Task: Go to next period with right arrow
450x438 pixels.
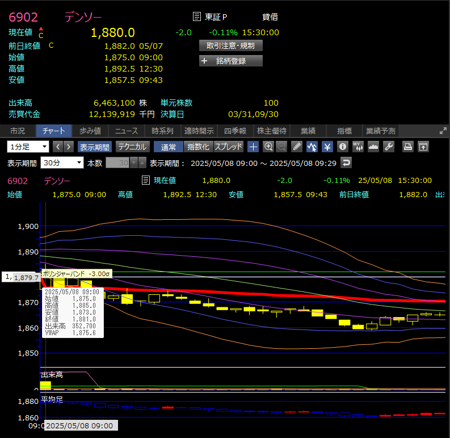Action: pyautogui.click(x=69, y=147)
